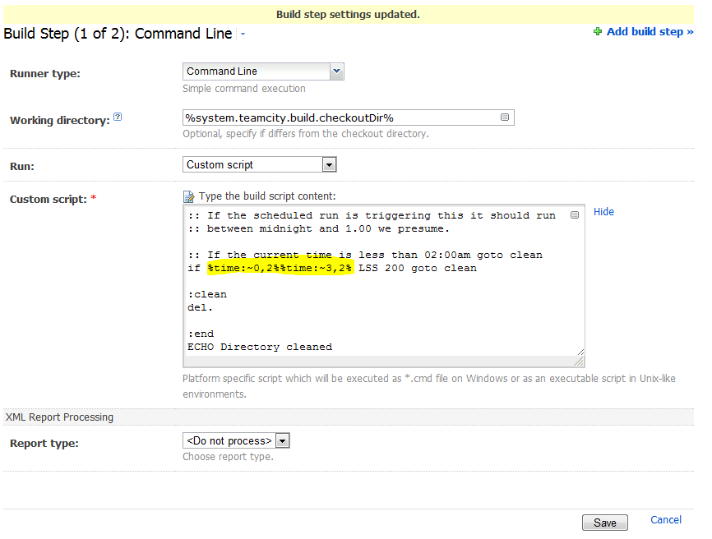Viewport: 712px width, 539px height.
Task: Click inside the Custom script text area
Action: coord(384,286)
